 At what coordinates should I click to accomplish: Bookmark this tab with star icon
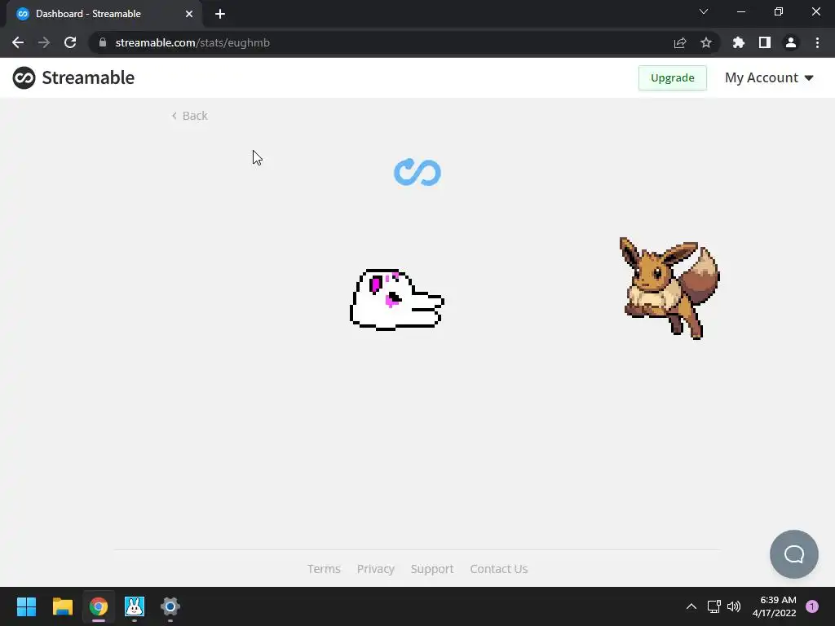tap(706, 42)
